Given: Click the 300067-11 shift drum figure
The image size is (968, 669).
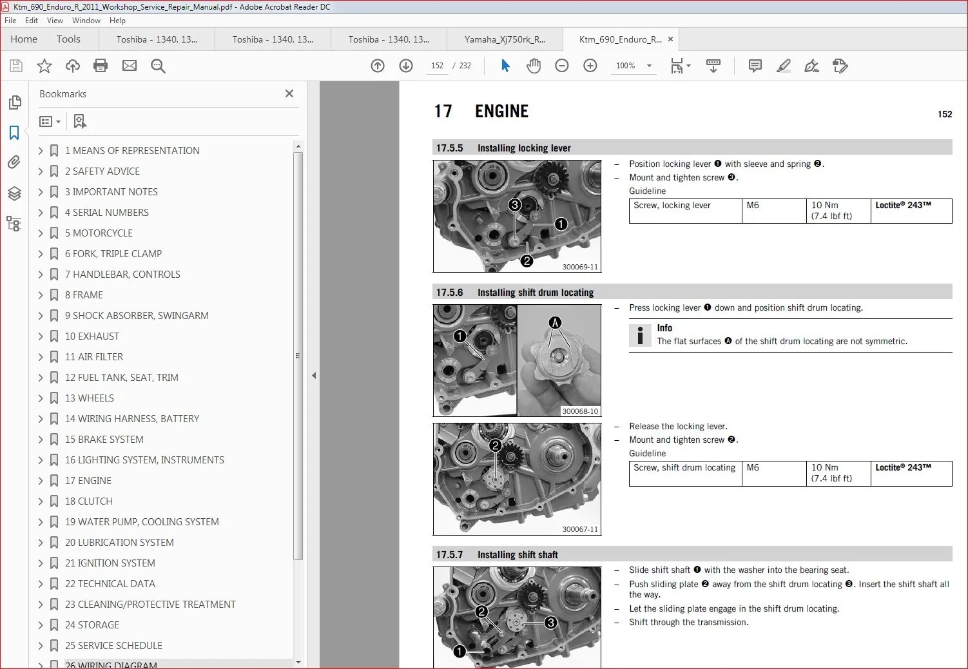Looking at the screenshot, I should point(517,479).
